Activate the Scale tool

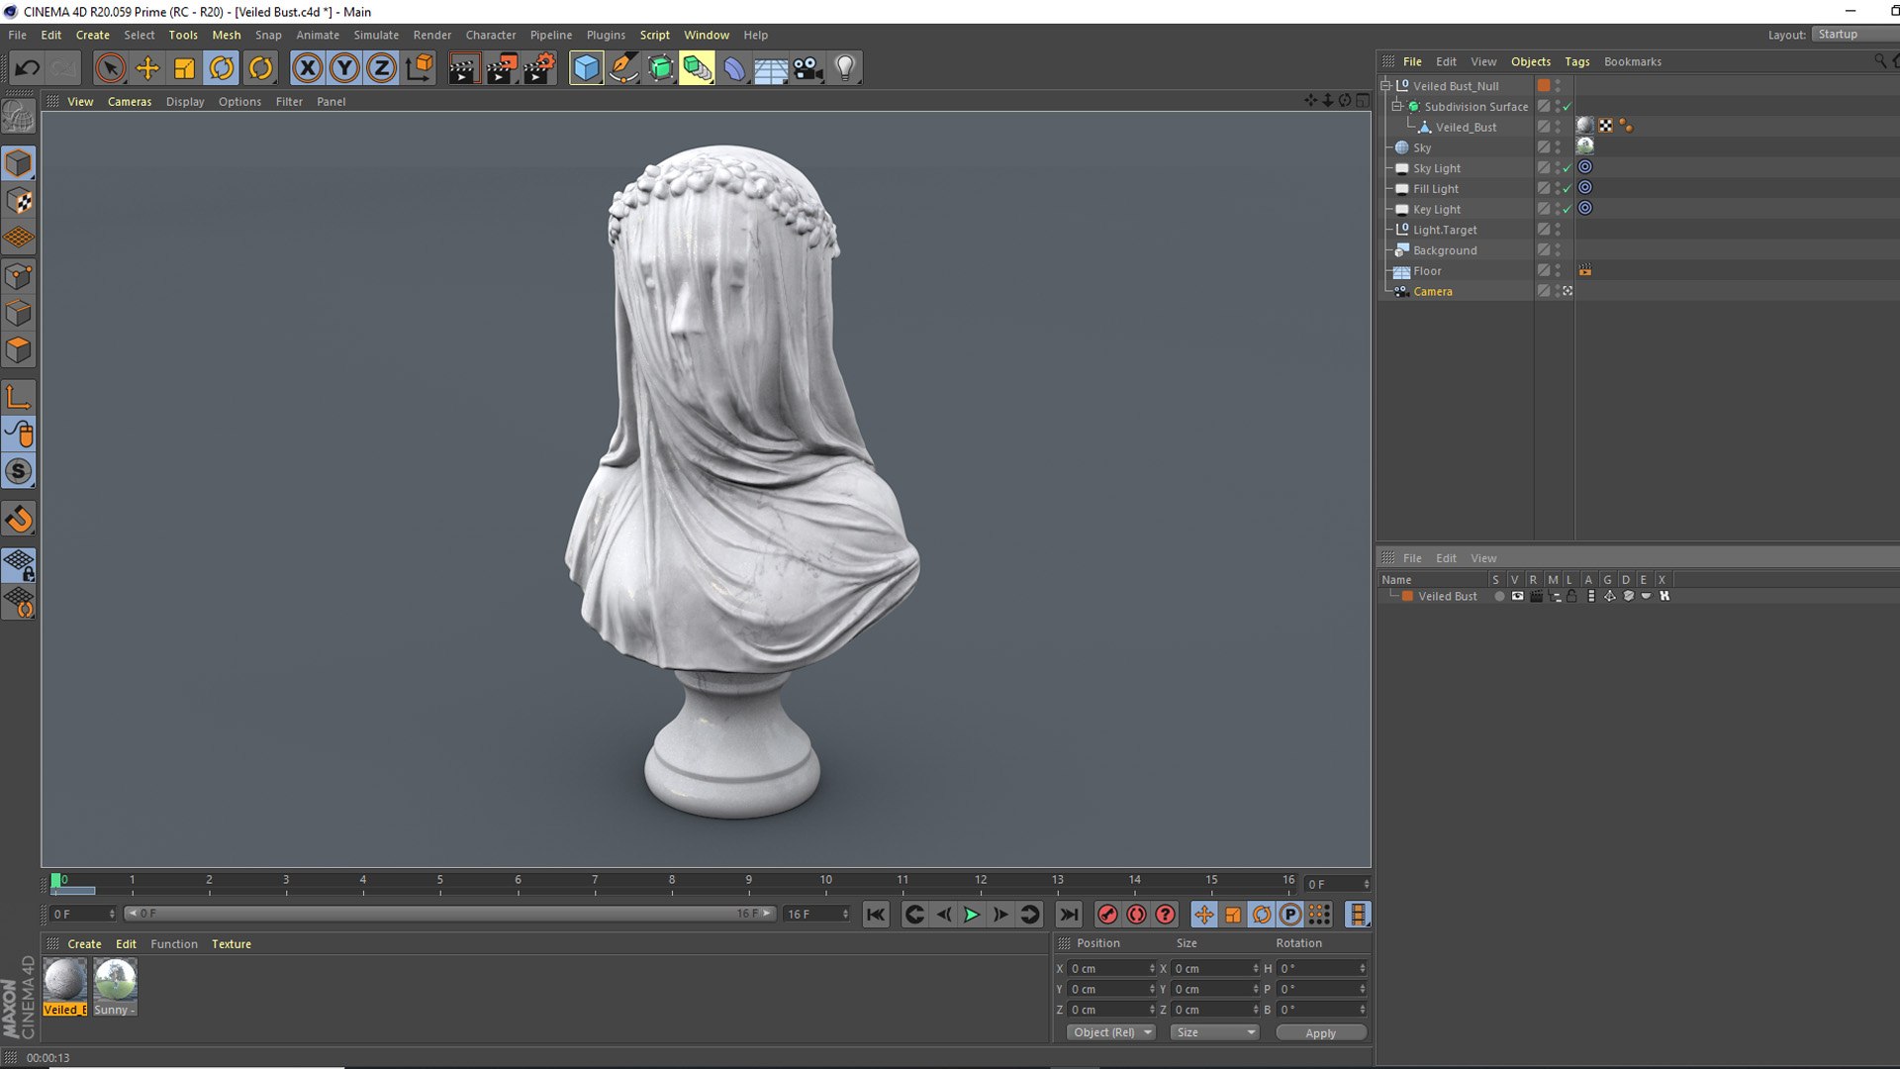(184, 68)
